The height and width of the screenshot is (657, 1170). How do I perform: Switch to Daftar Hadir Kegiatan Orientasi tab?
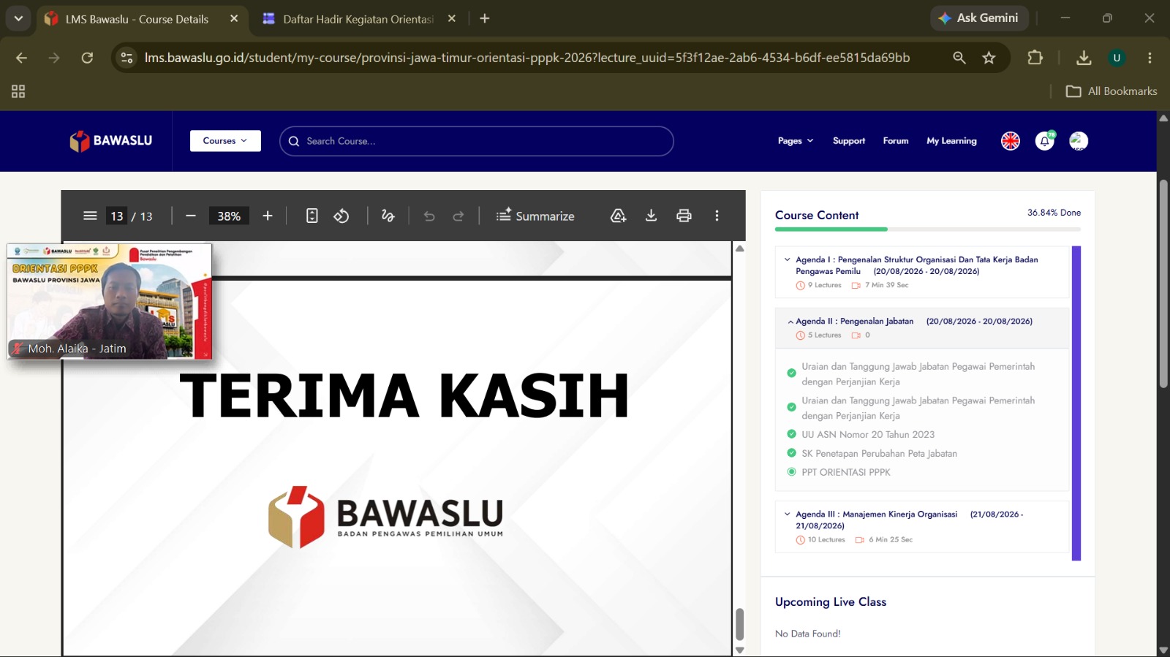point(360,19)
